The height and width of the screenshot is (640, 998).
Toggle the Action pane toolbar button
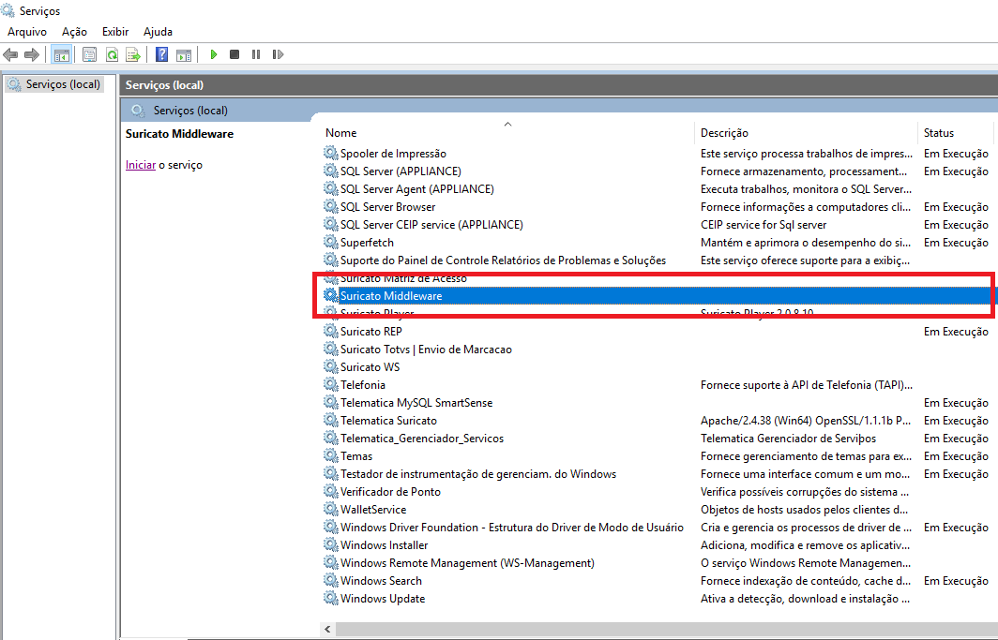click(x=184, y=54)
